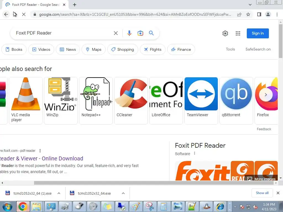Bookmark this page with the star icon
The width and height of the screenshot is (283, 212).
point(248,14)
